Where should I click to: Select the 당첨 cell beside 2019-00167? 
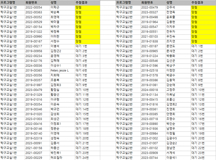tap(87, 41)
